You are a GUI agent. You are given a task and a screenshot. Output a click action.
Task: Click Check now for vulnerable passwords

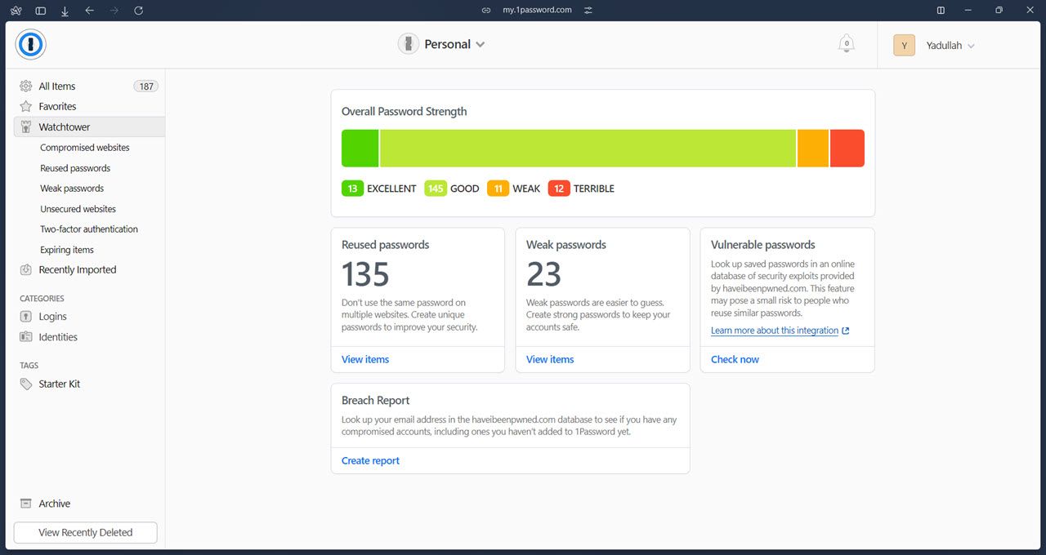click(734, 359)
